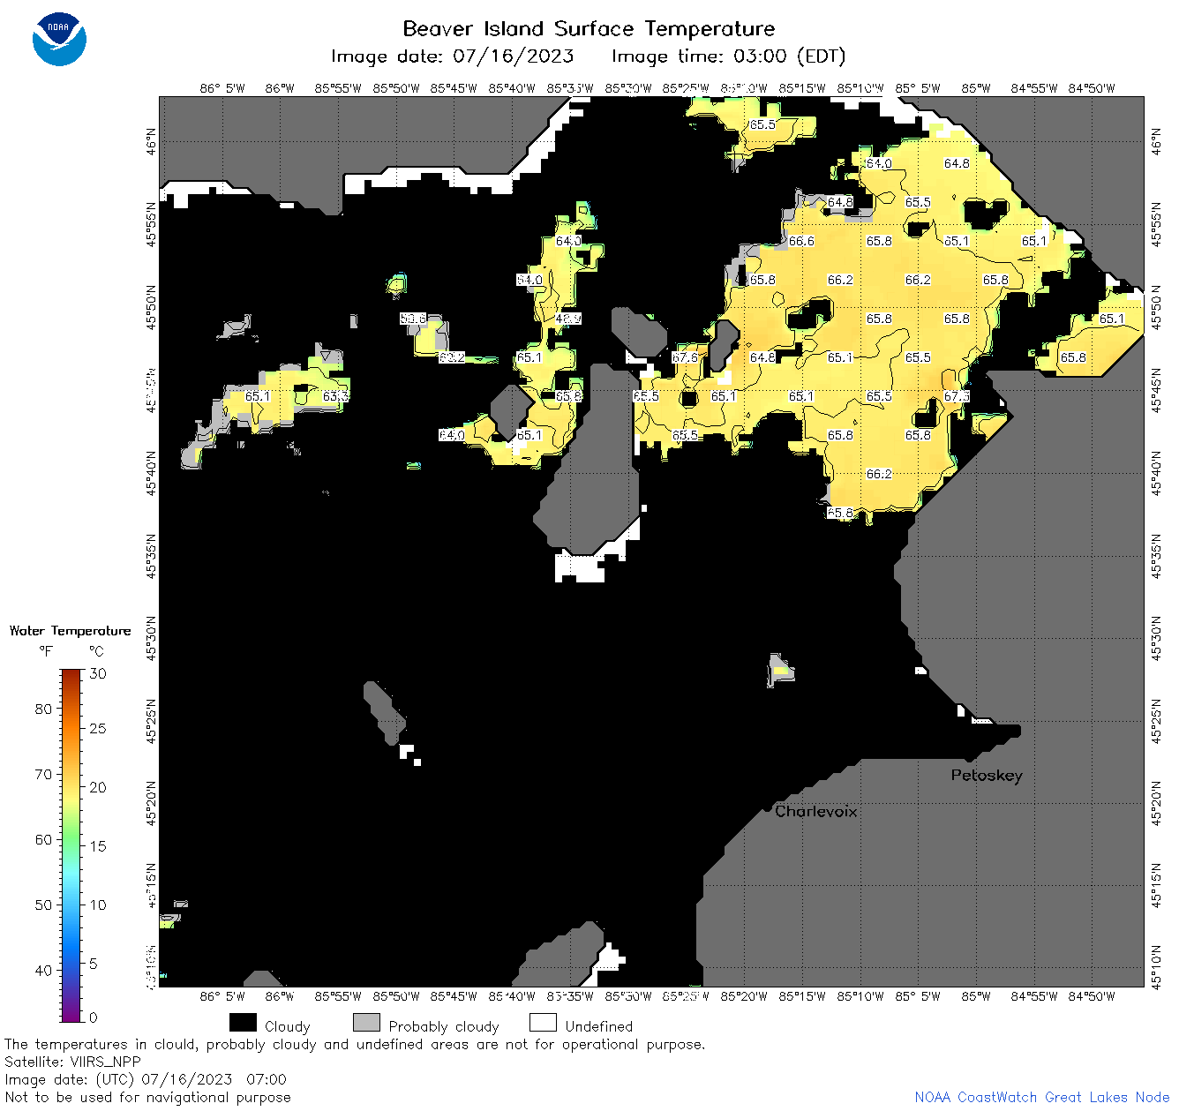Click the 50 Fahrenheit tick on legend
The image size is (1179, 1111).
(43, 905)
